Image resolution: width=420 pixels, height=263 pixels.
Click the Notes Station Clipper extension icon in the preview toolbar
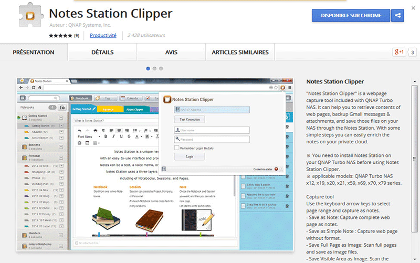[x=282, y=88]
